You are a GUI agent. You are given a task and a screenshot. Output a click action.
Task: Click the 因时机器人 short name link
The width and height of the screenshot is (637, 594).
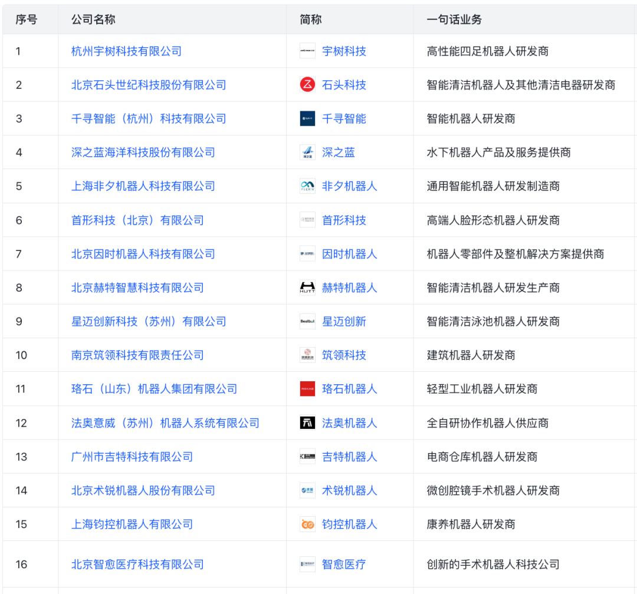tap(349, 254)
